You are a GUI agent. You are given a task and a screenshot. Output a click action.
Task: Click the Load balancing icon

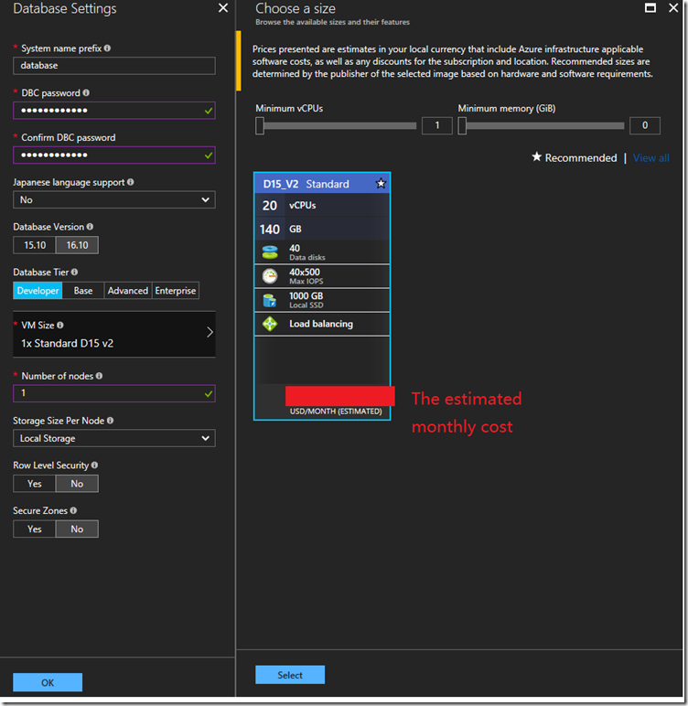tap(270, 324)
